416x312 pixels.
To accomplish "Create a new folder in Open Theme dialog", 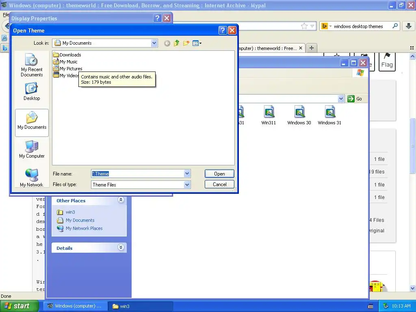I will click(x=186, y=43).
